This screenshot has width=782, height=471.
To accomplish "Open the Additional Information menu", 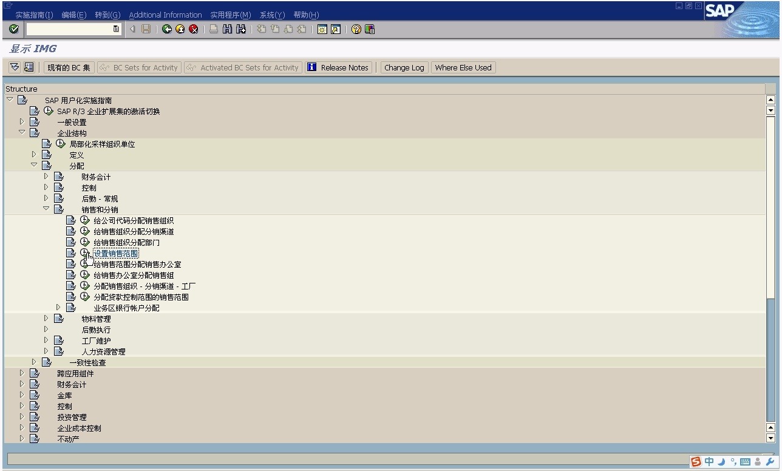I will click(165, 15).
